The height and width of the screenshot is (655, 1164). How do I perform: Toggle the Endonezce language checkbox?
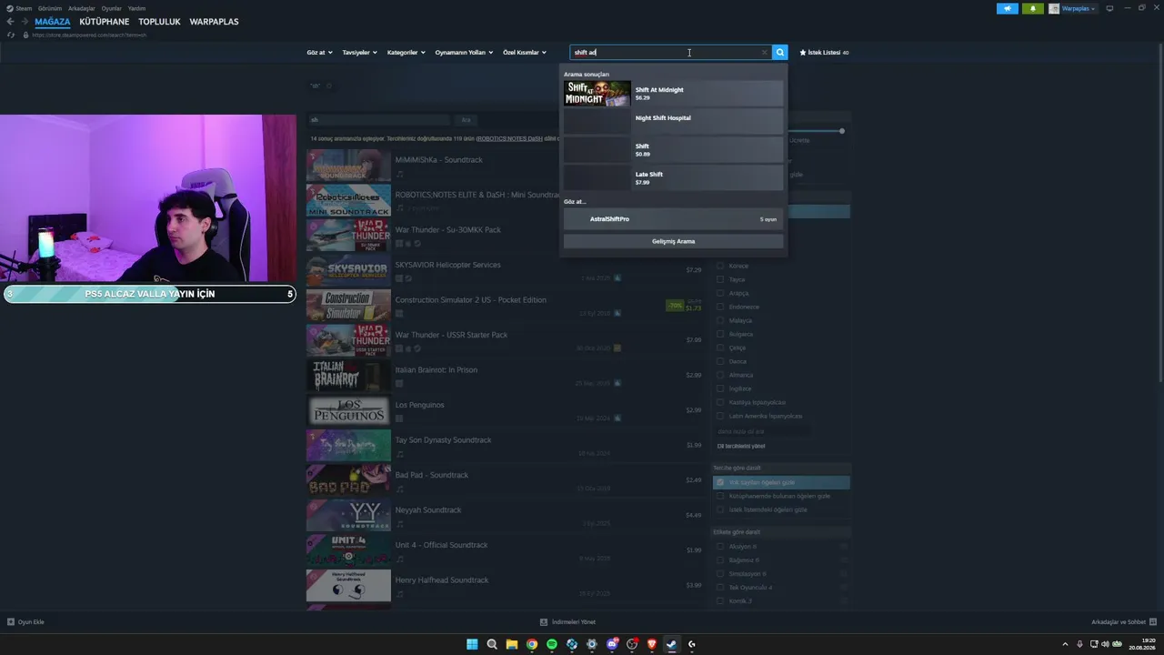coord(720,307)
